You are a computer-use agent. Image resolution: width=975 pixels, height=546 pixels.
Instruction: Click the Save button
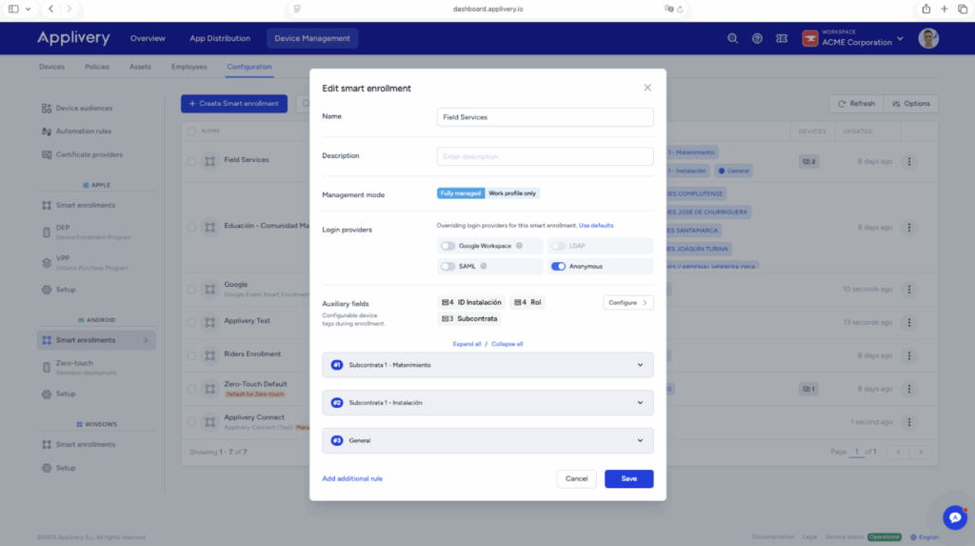click(x=628, y=478)
